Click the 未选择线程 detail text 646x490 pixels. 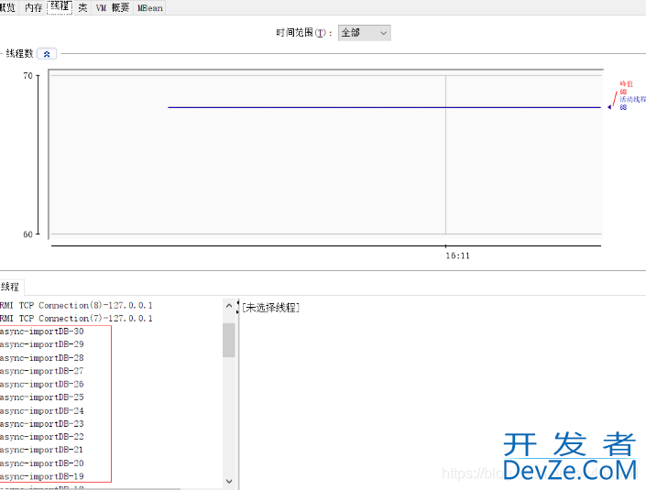pos(270,308)
